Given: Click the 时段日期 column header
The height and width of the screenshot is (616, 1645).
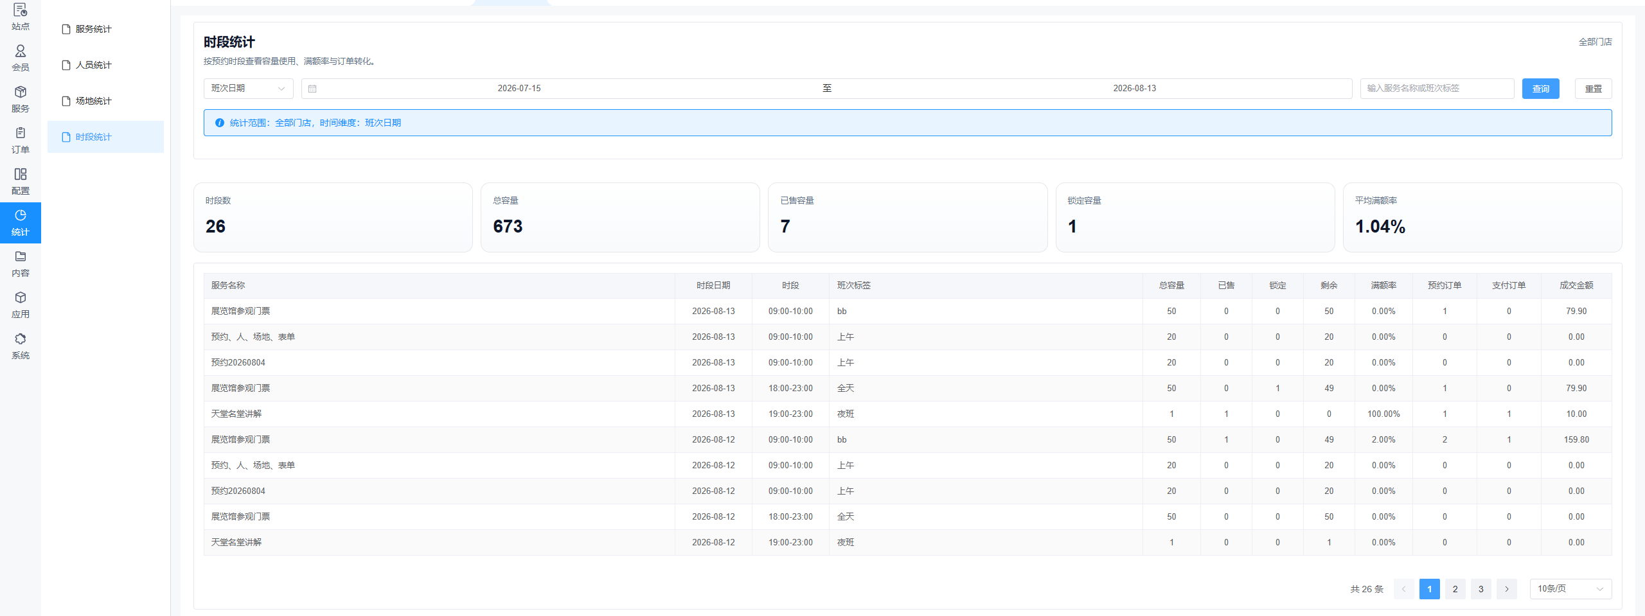Looking at the screenshot, I should (713, 285).
